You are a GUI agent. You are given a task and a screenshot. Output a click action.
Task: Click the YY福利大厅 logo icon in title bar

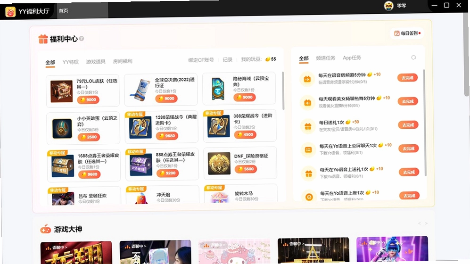tap(10, 12)
